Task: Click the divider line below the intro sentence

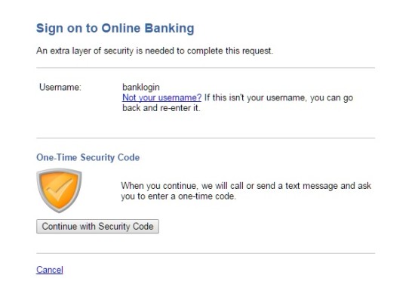Action: (x=206, y=67)
